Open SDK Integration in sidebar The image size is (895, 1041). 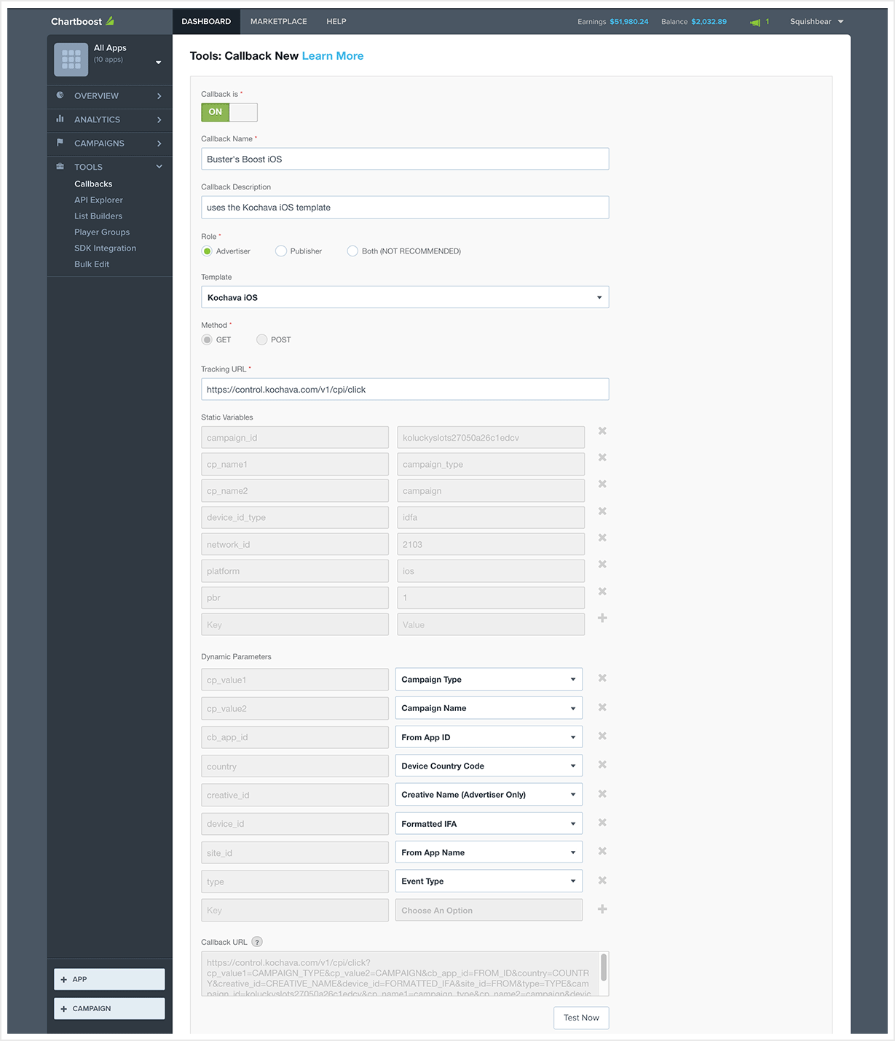(105, 248)
